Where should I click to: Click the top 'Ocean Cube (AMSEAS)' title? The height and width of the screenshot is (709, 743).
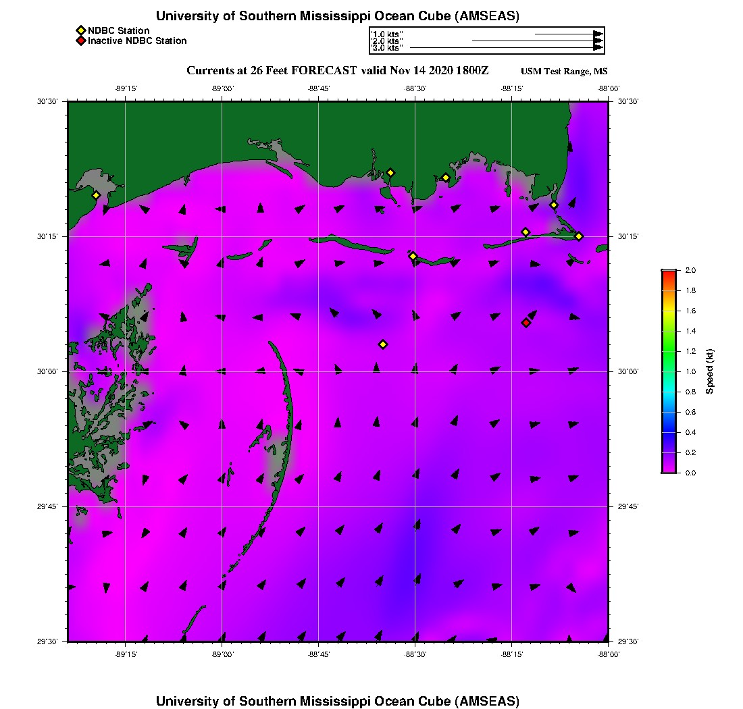click(338, 16)
